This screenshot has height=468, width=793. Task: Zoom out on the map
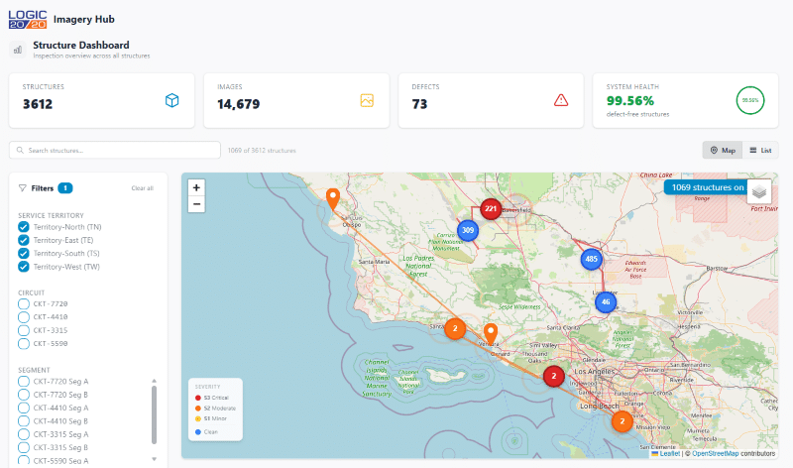(x=196, y=204)
